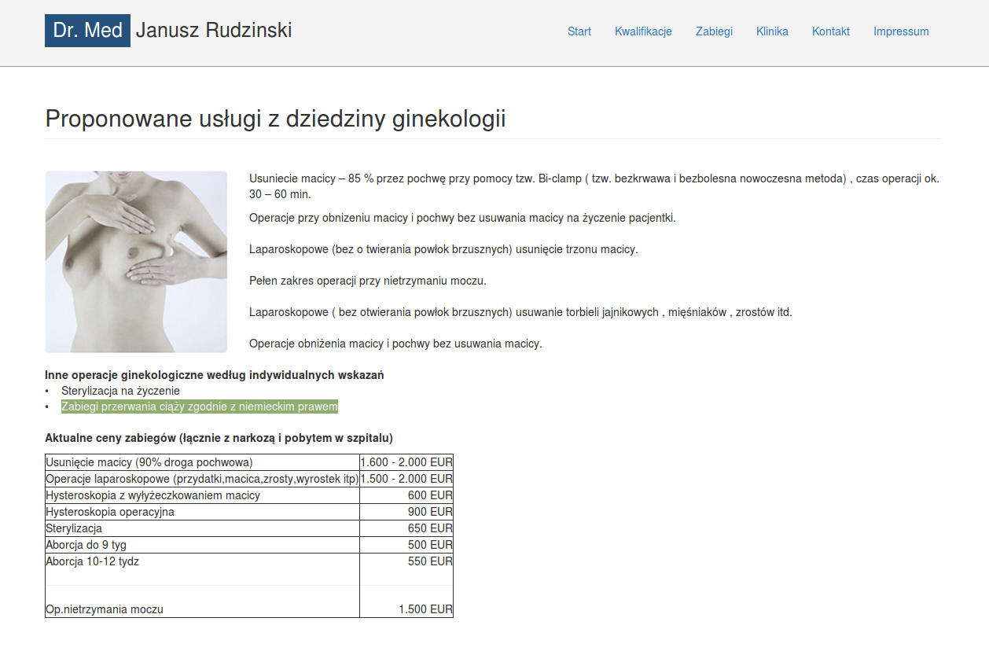Click cell Hysteroskopia operacyjna
The width and height of the screenshot is (989, 651).
(202, 512)
